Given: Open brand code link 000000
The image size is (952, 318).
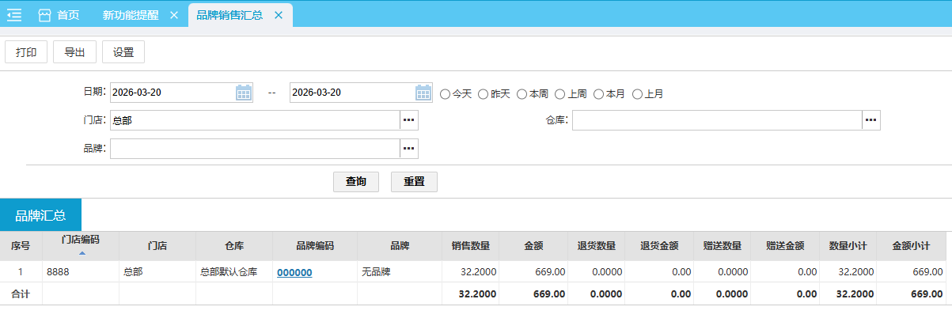Looking at the screenshot, I should point(294,272).
